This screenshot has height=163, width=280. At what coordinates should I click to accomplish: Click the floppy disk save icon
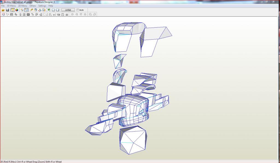7,10
